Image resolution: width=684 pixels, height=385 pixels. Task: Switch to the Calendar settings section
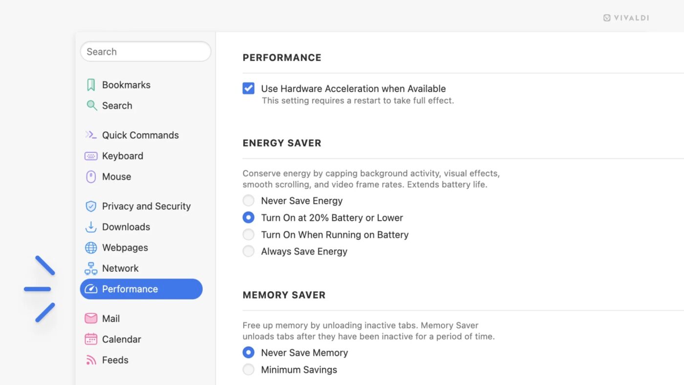coord(121,339)
